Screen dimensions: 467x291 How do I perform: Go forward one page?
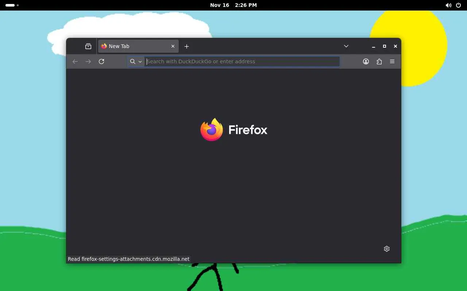pos(88,61)
